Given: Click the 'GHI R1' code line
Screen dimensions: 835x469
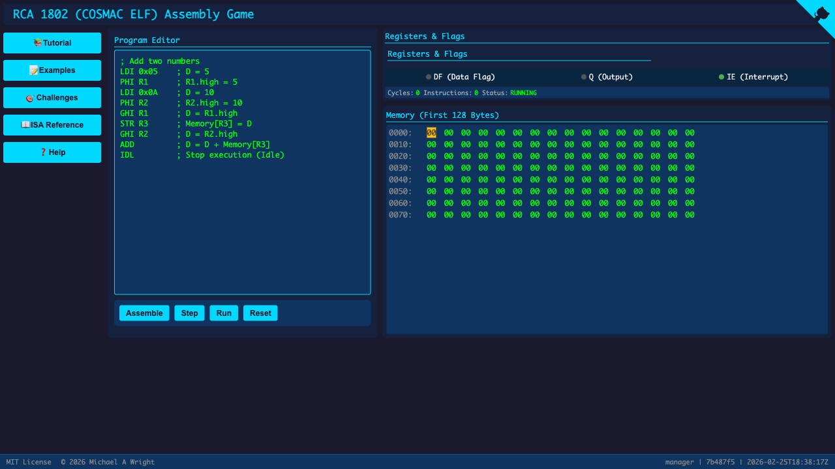Looking at the screenshot, I should click(179, 113).
